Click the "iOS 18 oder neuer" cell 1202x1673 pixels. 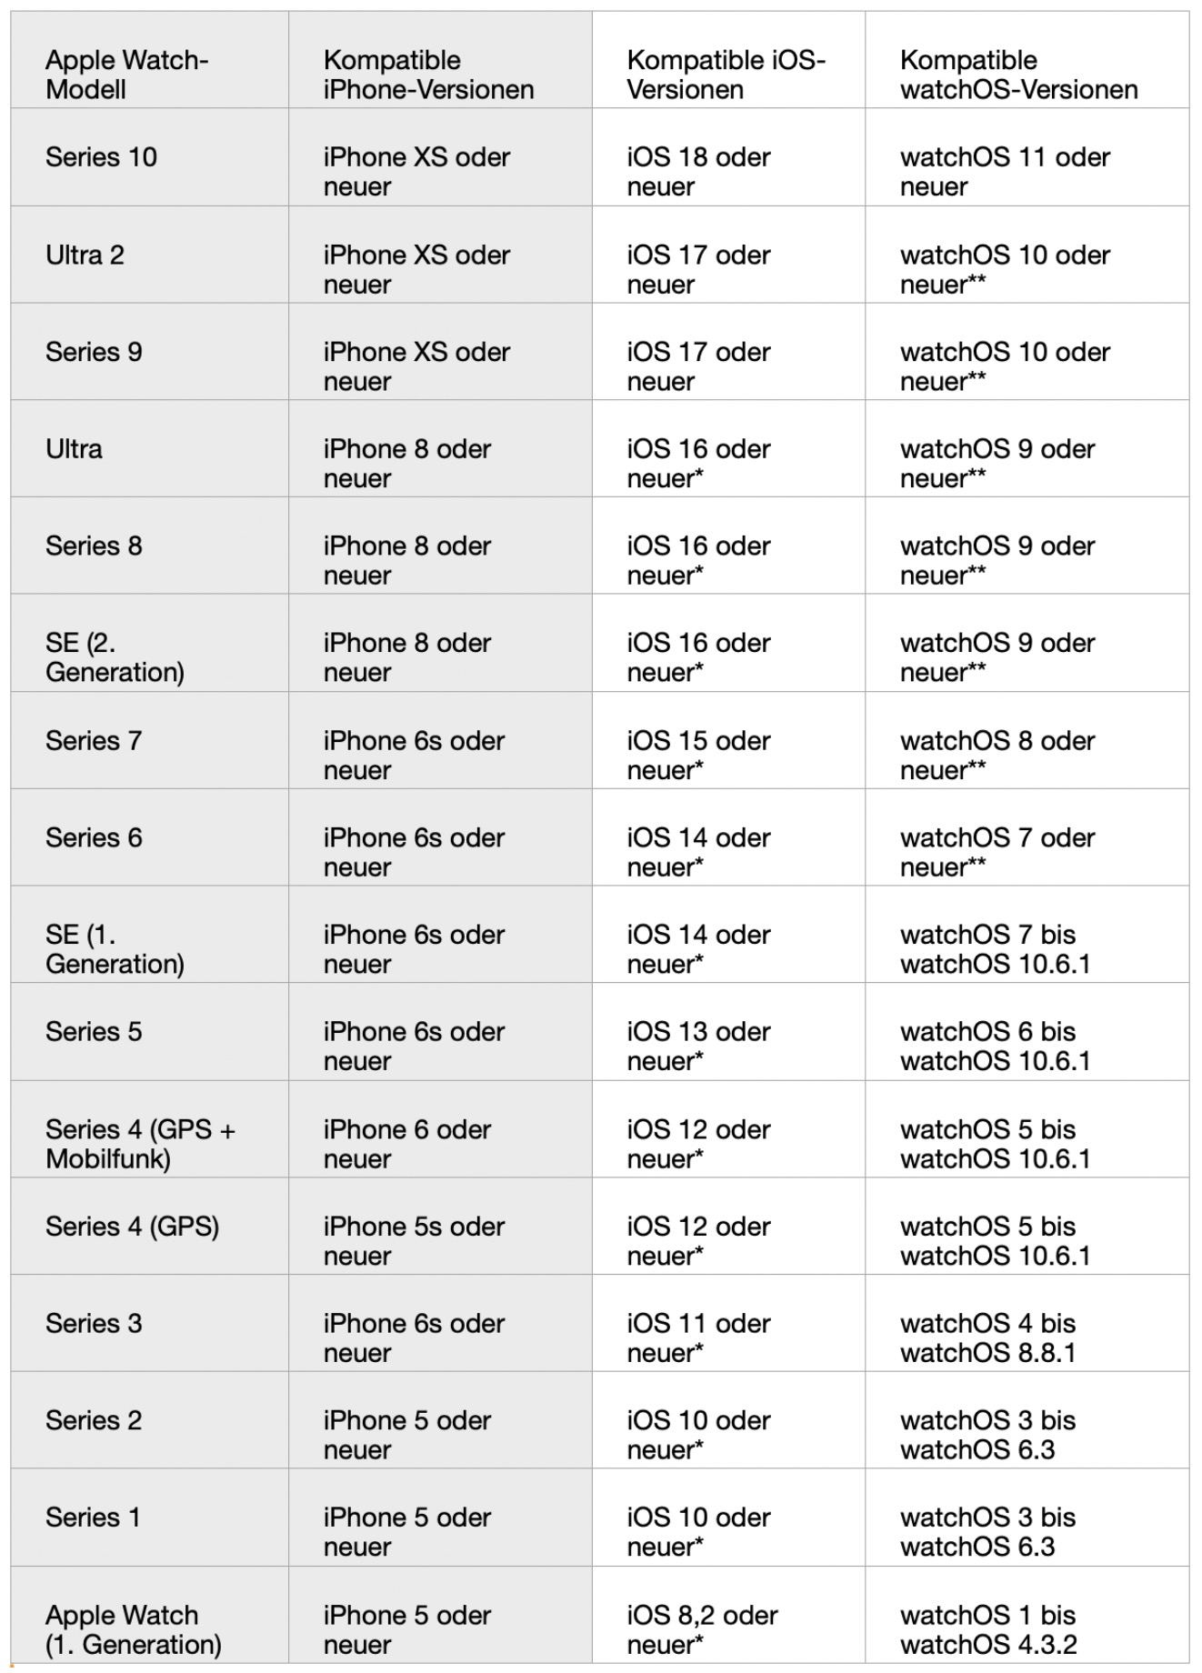pos(698,172)
